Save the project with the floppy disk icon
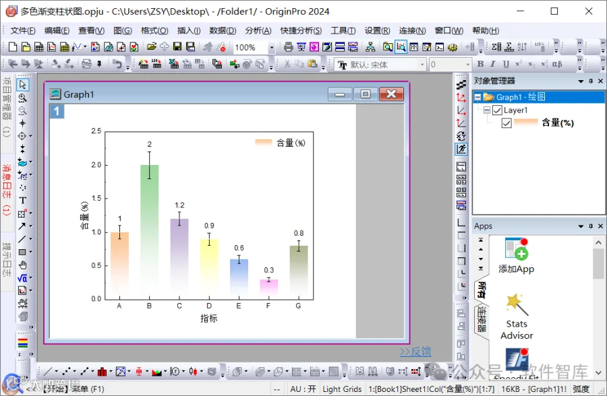The width and height of the screenshot is (607, 396). [x=177, y=47]
